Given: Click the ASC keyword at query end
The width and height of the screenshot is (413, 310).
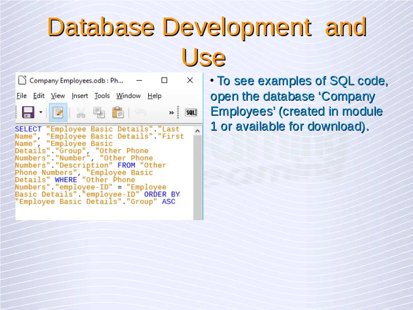Looking at the screenshot, I should (x=169, y=202).
